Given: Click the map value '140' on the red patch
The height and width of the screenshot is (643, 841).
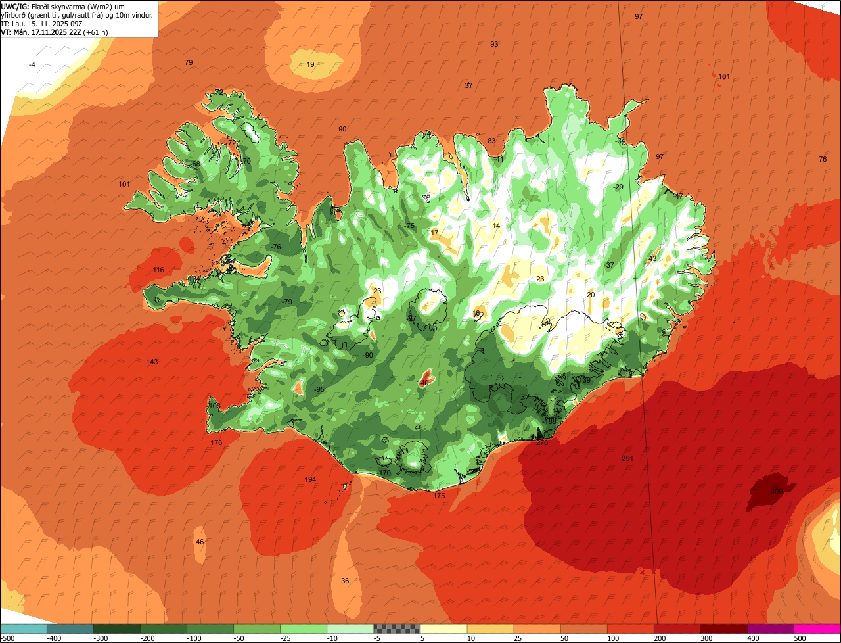Looking at the screenshot, I should point(423,383).
